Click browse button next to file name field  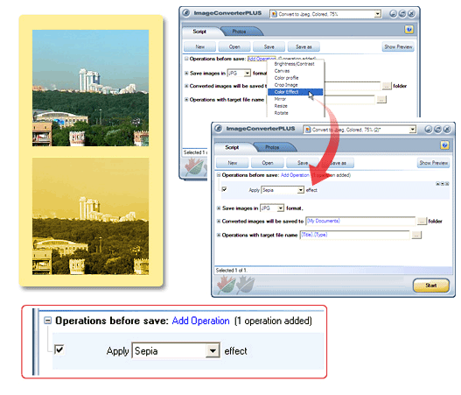(x=416, y=236)
